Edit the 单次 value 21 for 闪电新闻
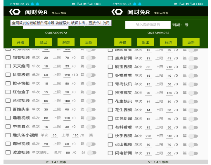Viewport: 211px width, 165px height. pyautogui.click(x=148, y=153)
